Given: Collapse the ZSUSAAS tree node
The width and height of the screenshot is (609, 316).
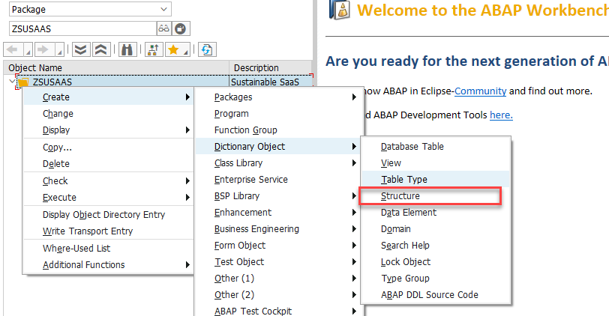Looking at the screenshot, I should click(12, 82).
